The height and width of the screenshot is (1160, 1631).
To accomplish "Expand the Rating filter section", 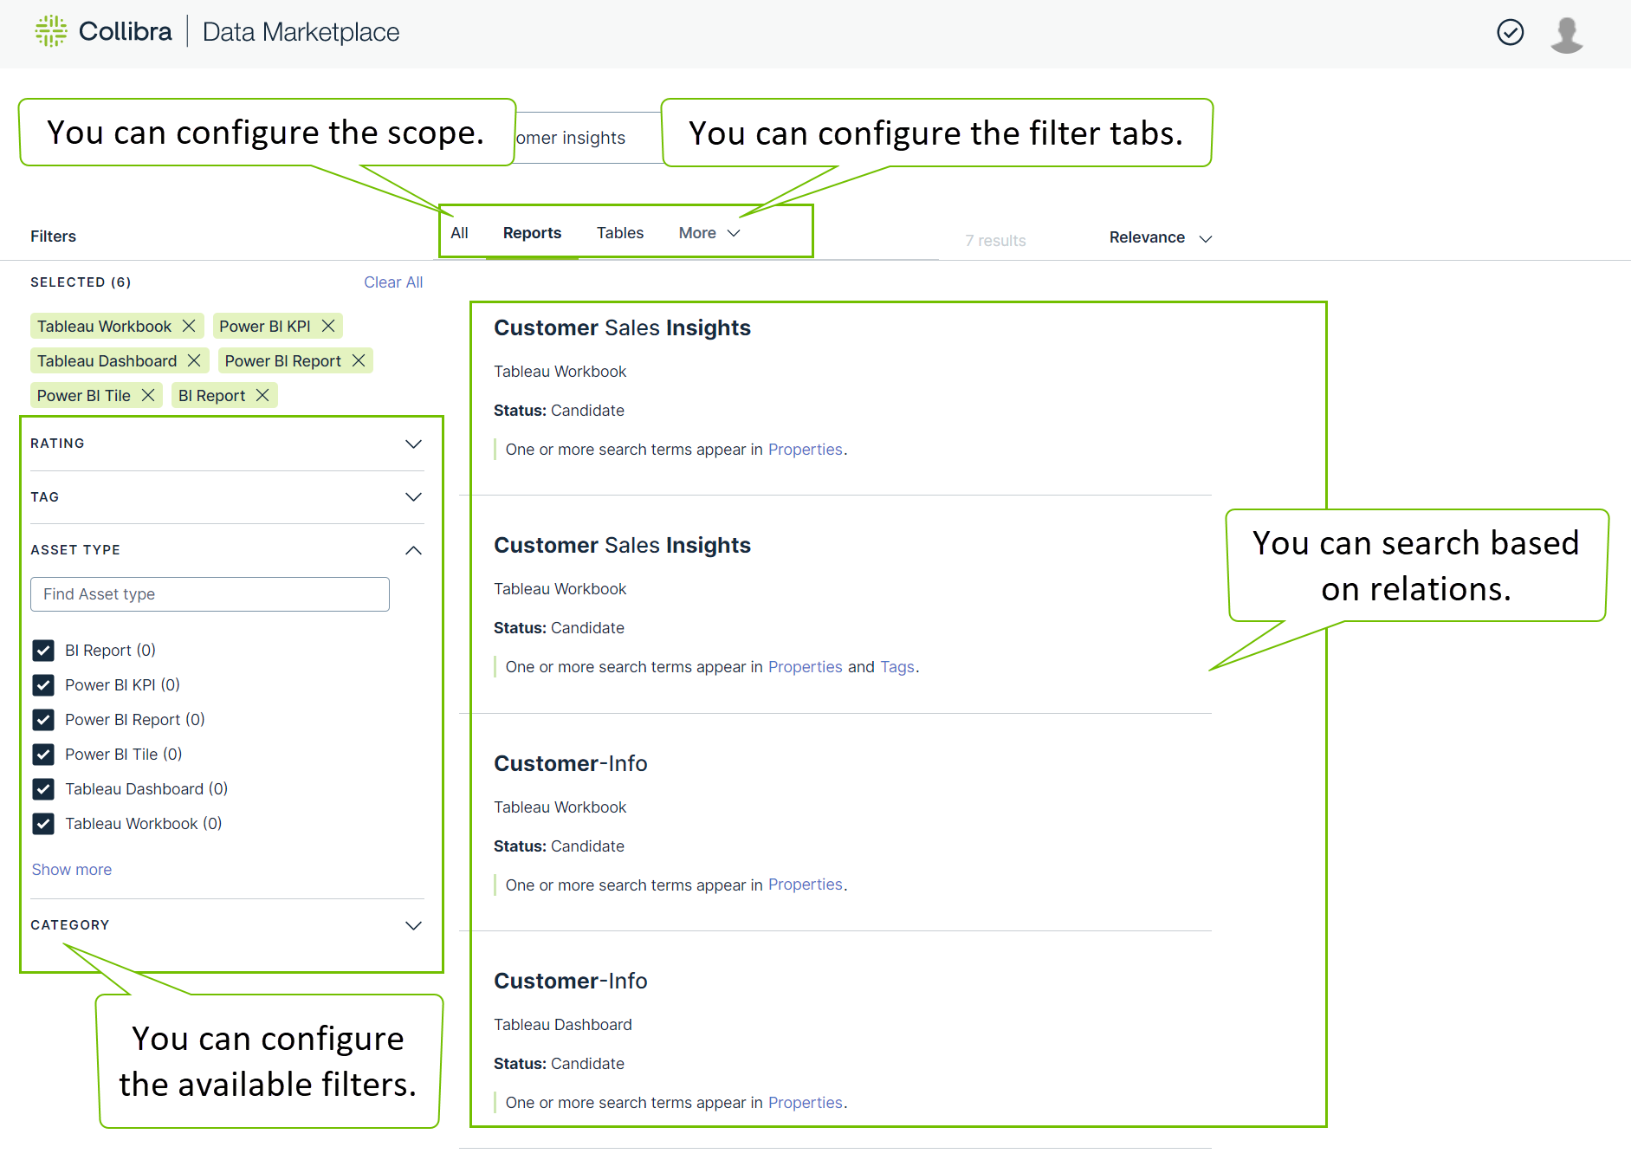I will point(413,444).
